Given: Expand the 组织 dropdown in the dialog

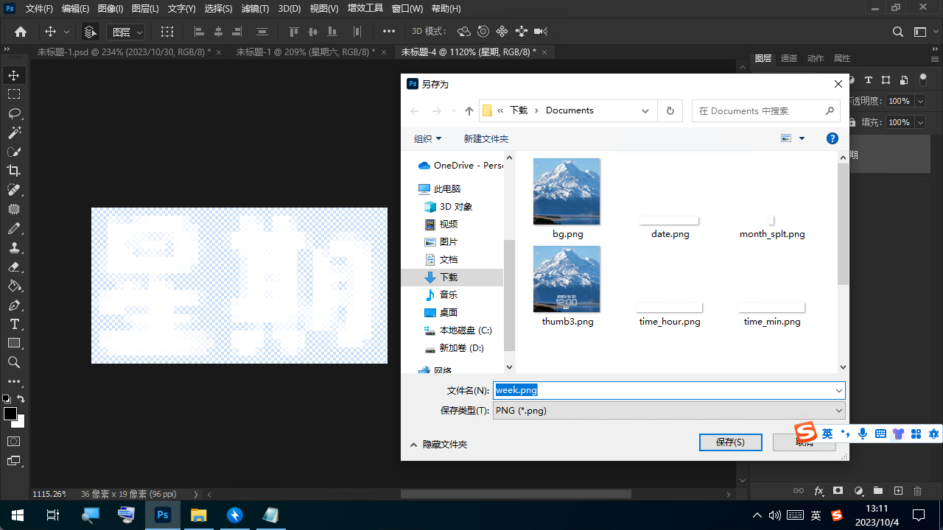Looking at the screenshot, I should pyautogui.click(x=427, y=138).
